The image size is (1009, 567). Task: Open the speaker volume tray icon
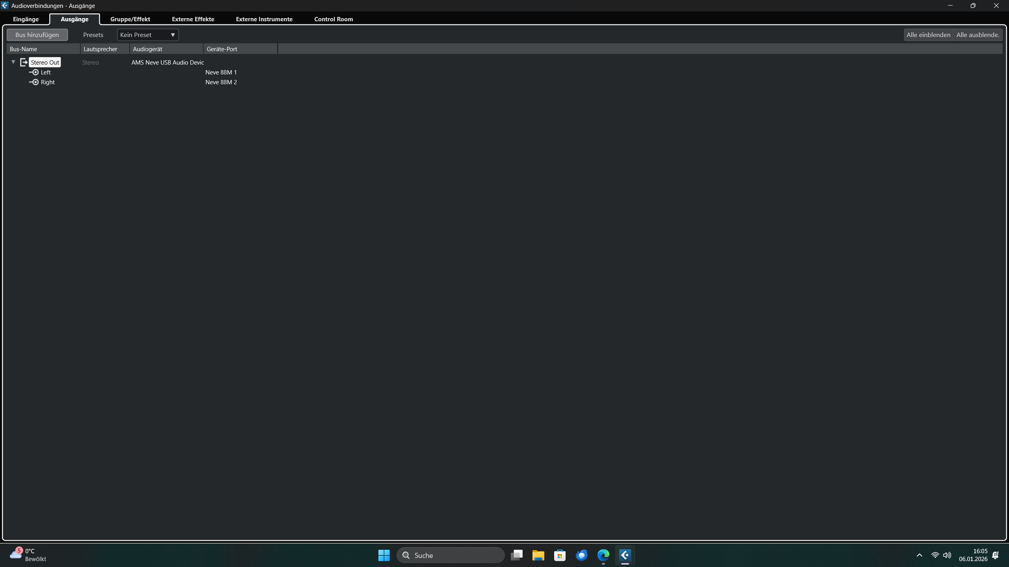[x=947, y=555]
